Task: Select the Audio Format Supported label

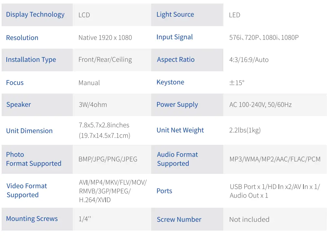Action: pos(177,159)
